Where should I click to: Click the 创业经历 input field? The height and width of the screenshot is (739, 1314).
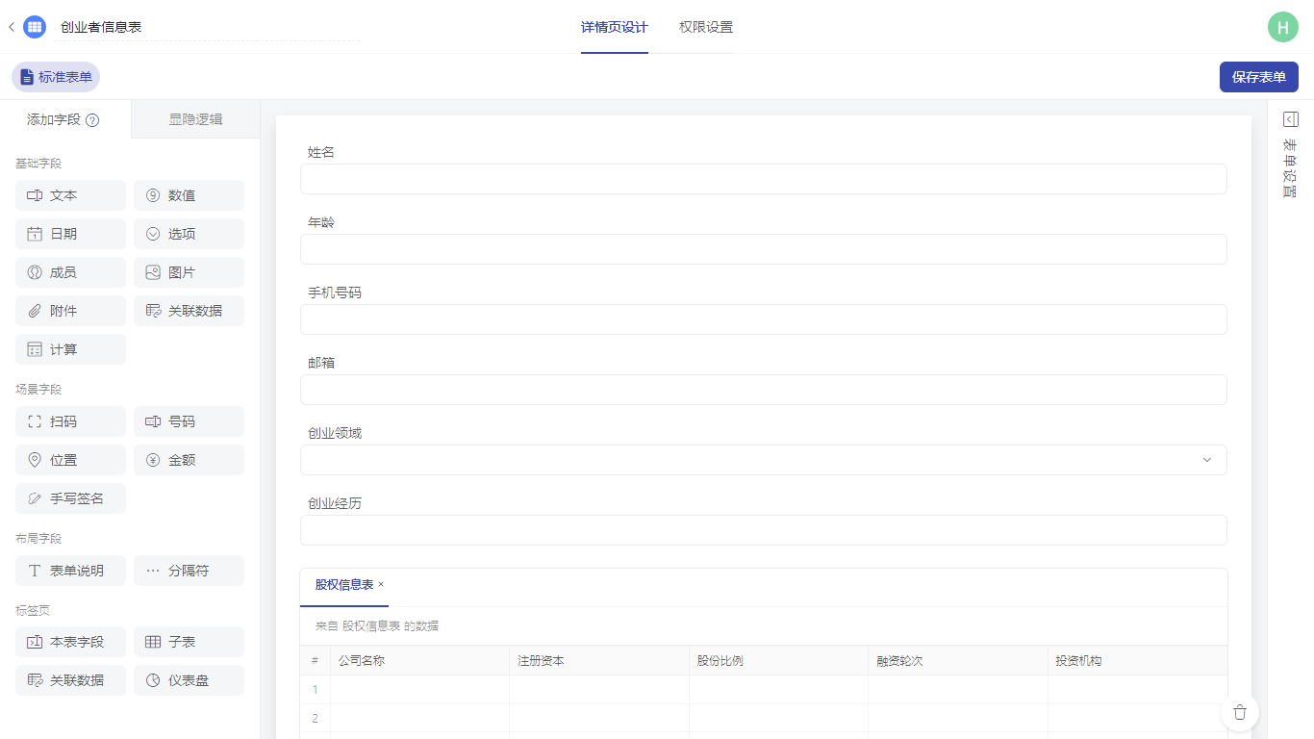764,530
